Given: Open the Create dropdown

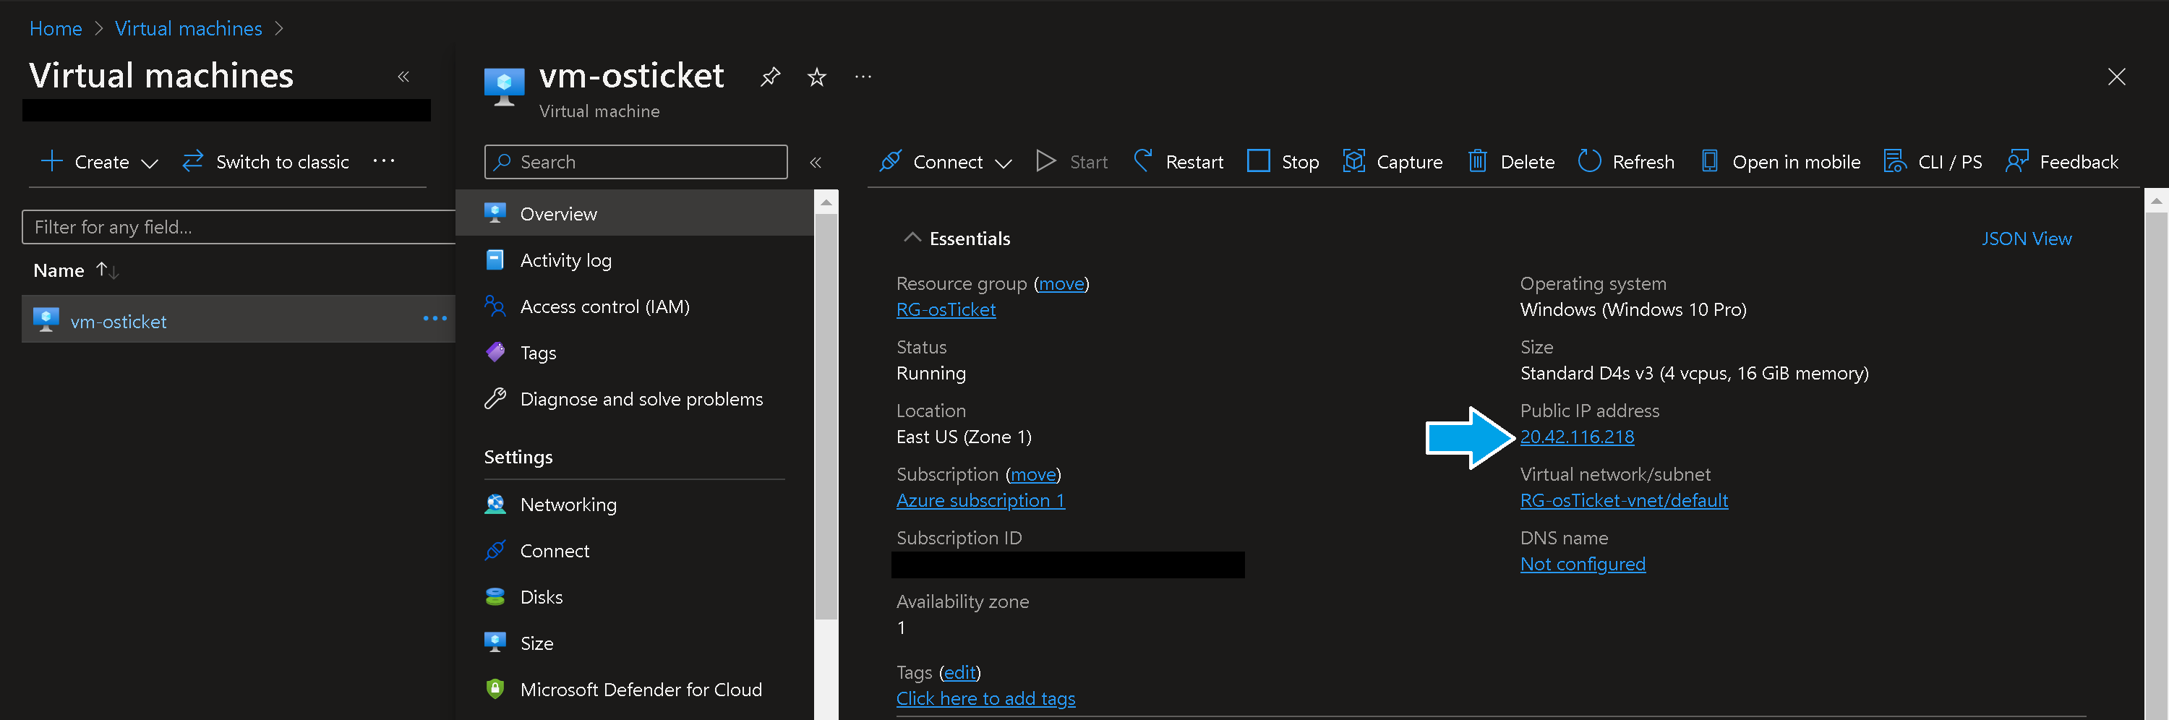Looking at the screenshot, I should tap(100, 162).
